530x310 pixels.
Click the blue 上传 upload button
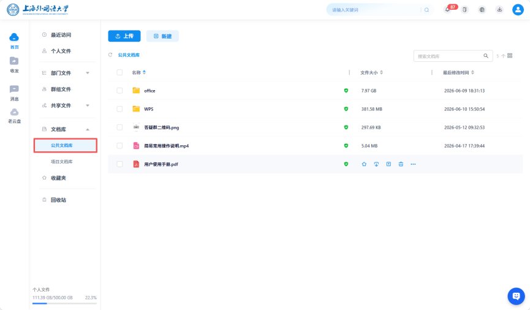tap(124, 36)
